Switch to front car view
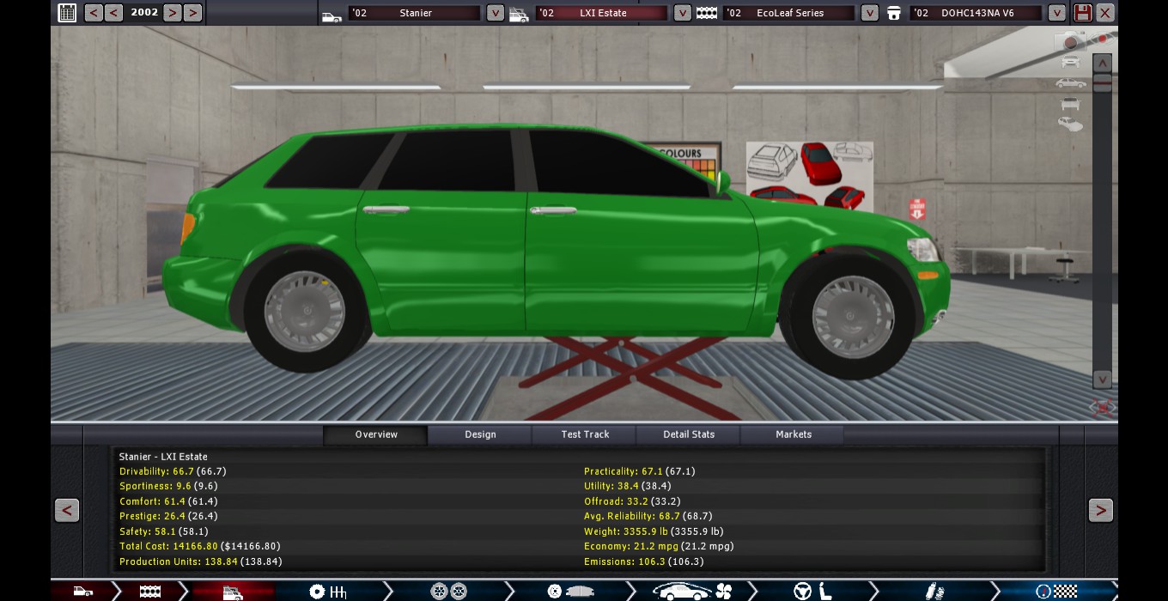This screenshot has width=1168, height=601. 1070,61
